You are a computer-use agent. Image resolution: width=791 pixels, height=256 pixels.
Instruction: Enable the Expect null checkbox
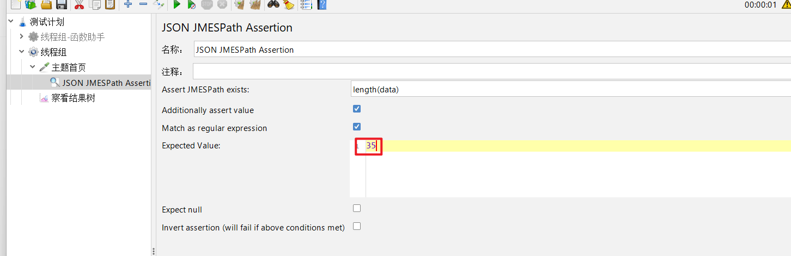pos(357,208)
